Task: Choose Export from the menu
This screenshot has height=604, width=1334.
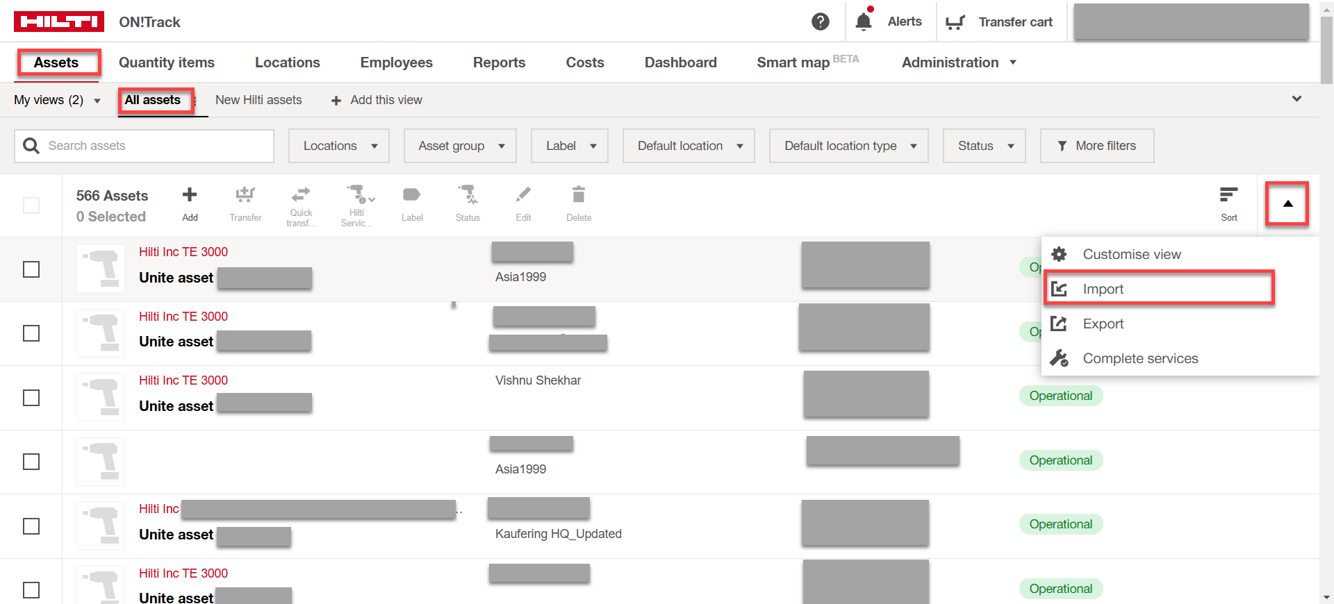Action: pos(1180,324)
